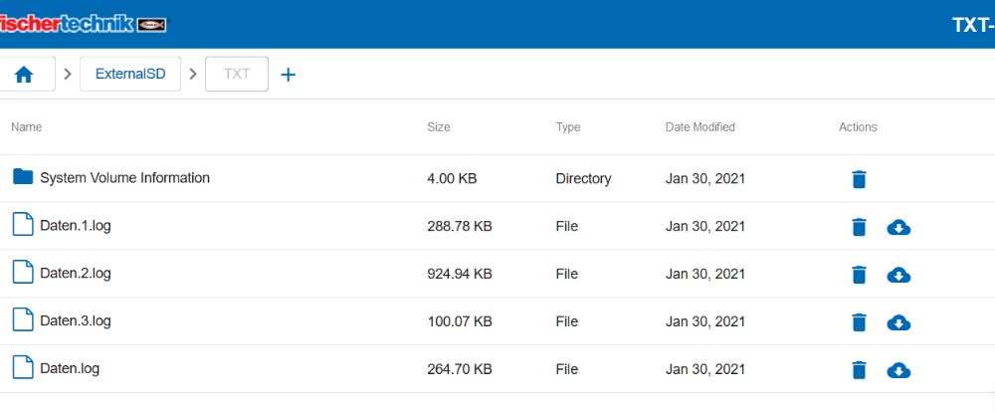Click trash icon for Daten.3.log
This screenshot has width=995, height=413.
[859, 322]
